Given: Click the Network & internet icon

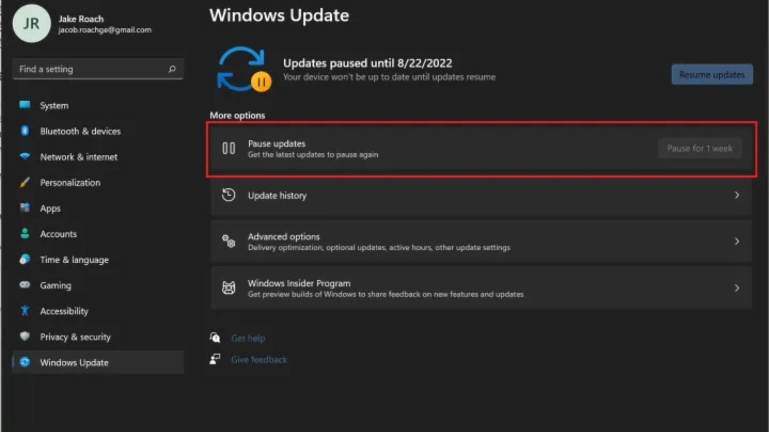Looking at the screenshot, I should (25, 157).
